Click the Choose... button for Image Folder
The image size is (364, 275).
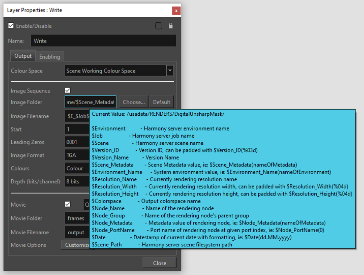coord(134,102)
